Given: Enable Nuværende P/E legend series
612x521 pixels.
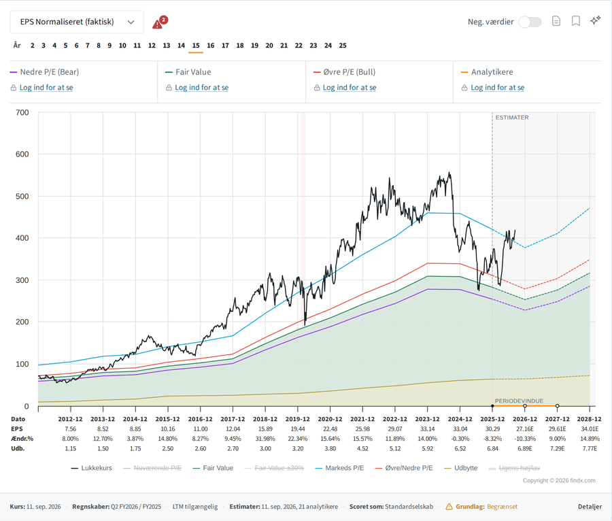Looking at the screenshot, I should pos(152,468).
